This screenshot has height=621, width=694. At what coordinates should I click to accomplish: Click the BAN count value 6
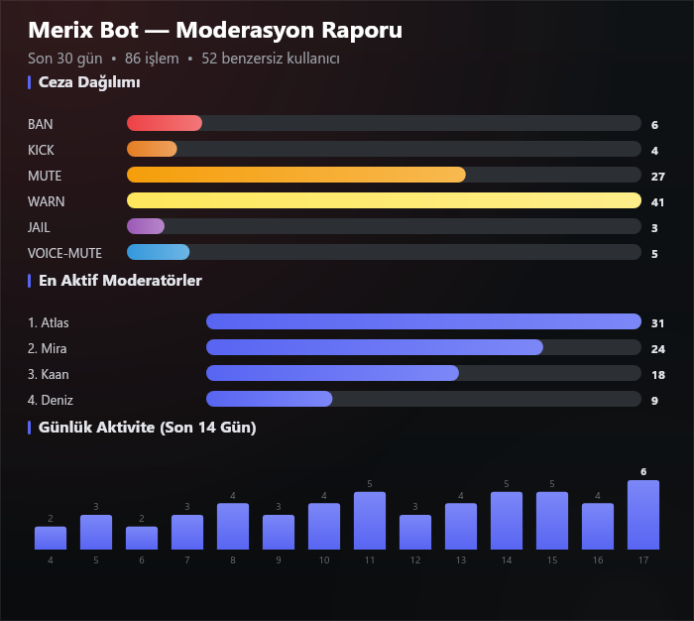pyautogui.click(x=654, y=125)
